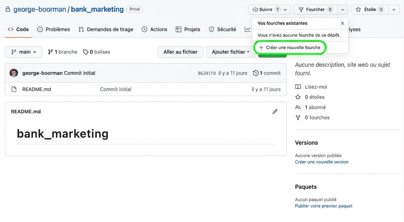Open the Demandes de tirage tab
The height and width of the screenshot is (222, 404).
pyautogui.click(x=106, y=29)
